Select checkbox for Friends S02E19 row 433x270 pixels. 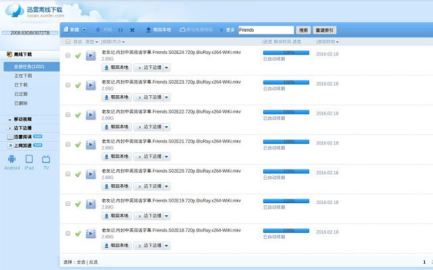click(68, 204)
